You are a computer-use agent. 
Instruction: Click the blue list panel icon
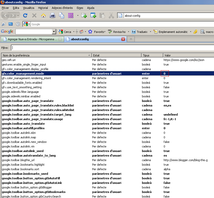tap(11, 24)
